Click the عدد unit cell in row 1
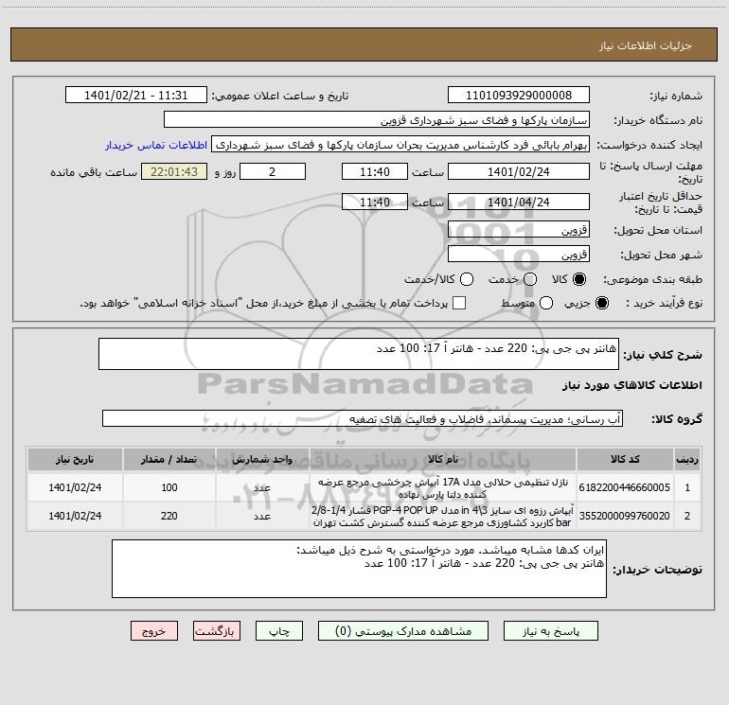This screenshot has height=705, width=729. click(x=262, y=487)
